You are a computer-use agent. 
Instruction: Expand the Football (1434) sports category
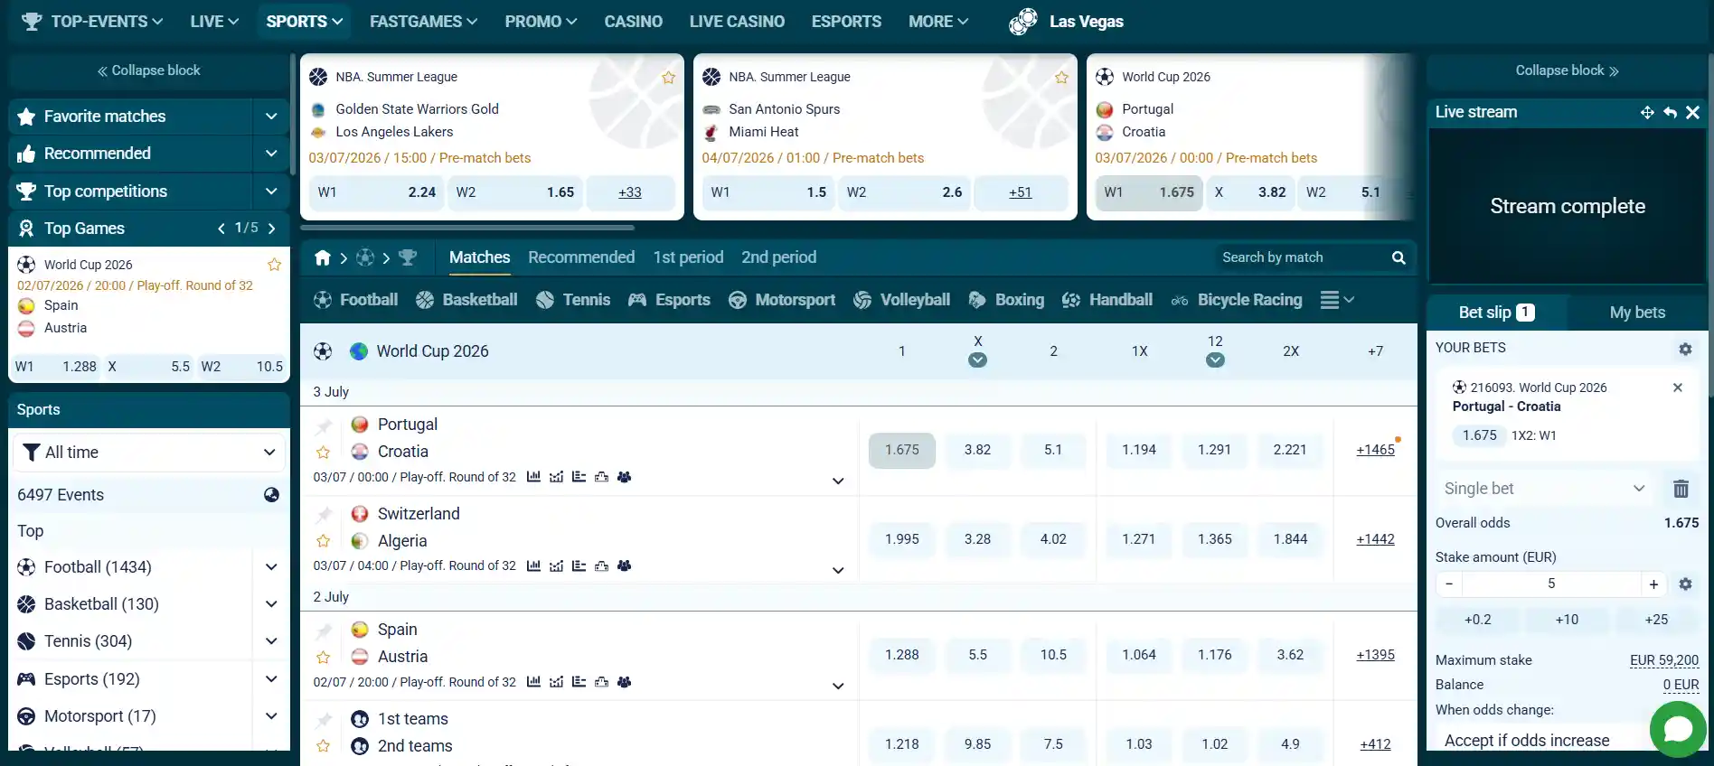pyautogui.click(x=271, y=567)
